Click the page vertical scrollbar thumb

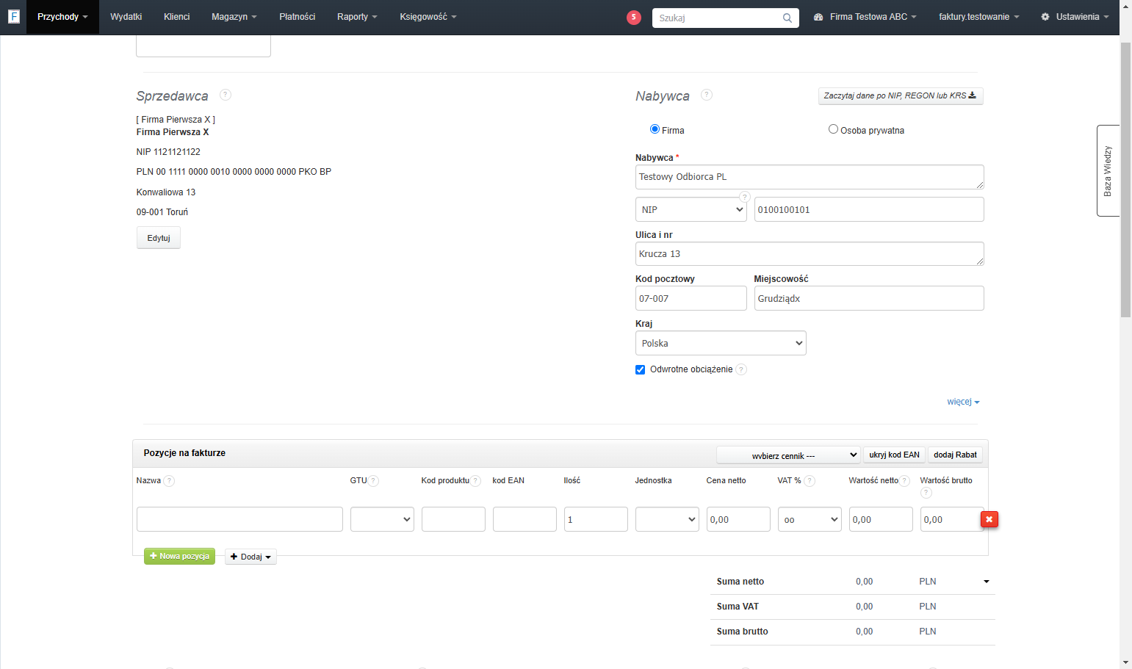tap(1125, 180)
